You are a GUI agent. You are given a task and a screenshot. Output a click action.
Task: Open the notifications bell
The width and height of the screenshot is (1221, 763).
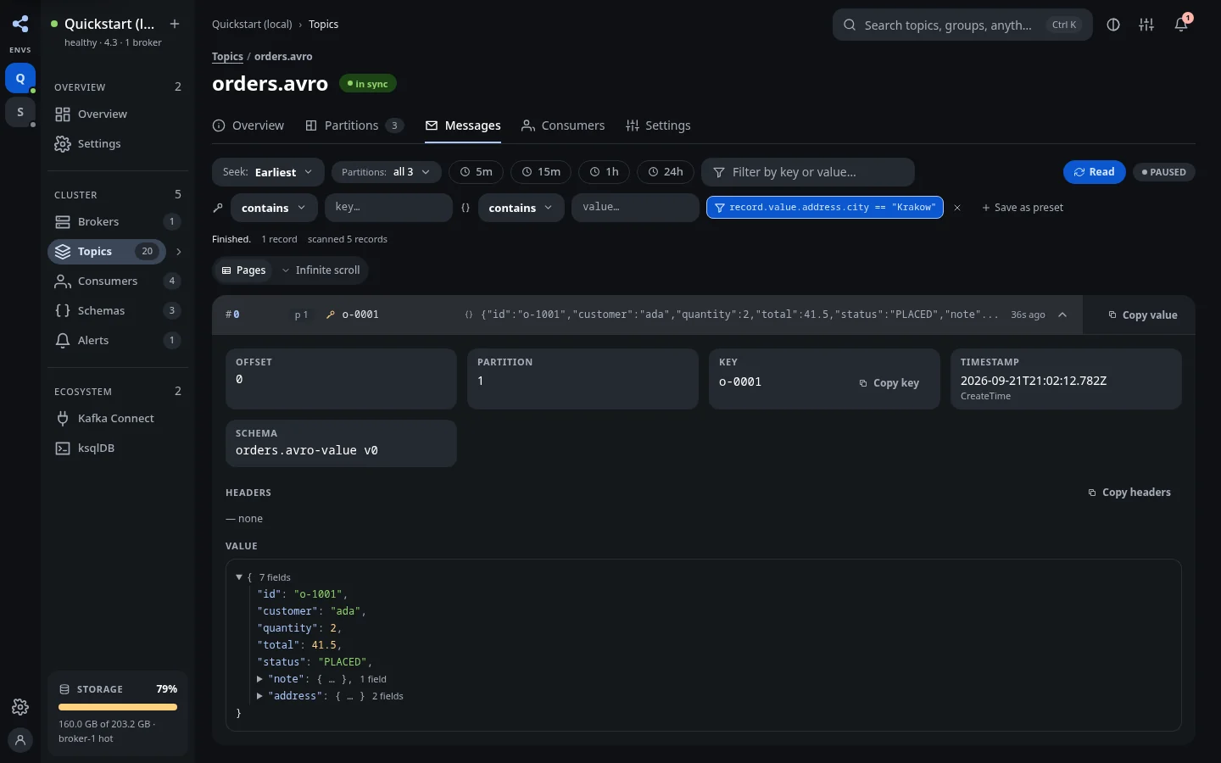click(x=1181, y=25)
